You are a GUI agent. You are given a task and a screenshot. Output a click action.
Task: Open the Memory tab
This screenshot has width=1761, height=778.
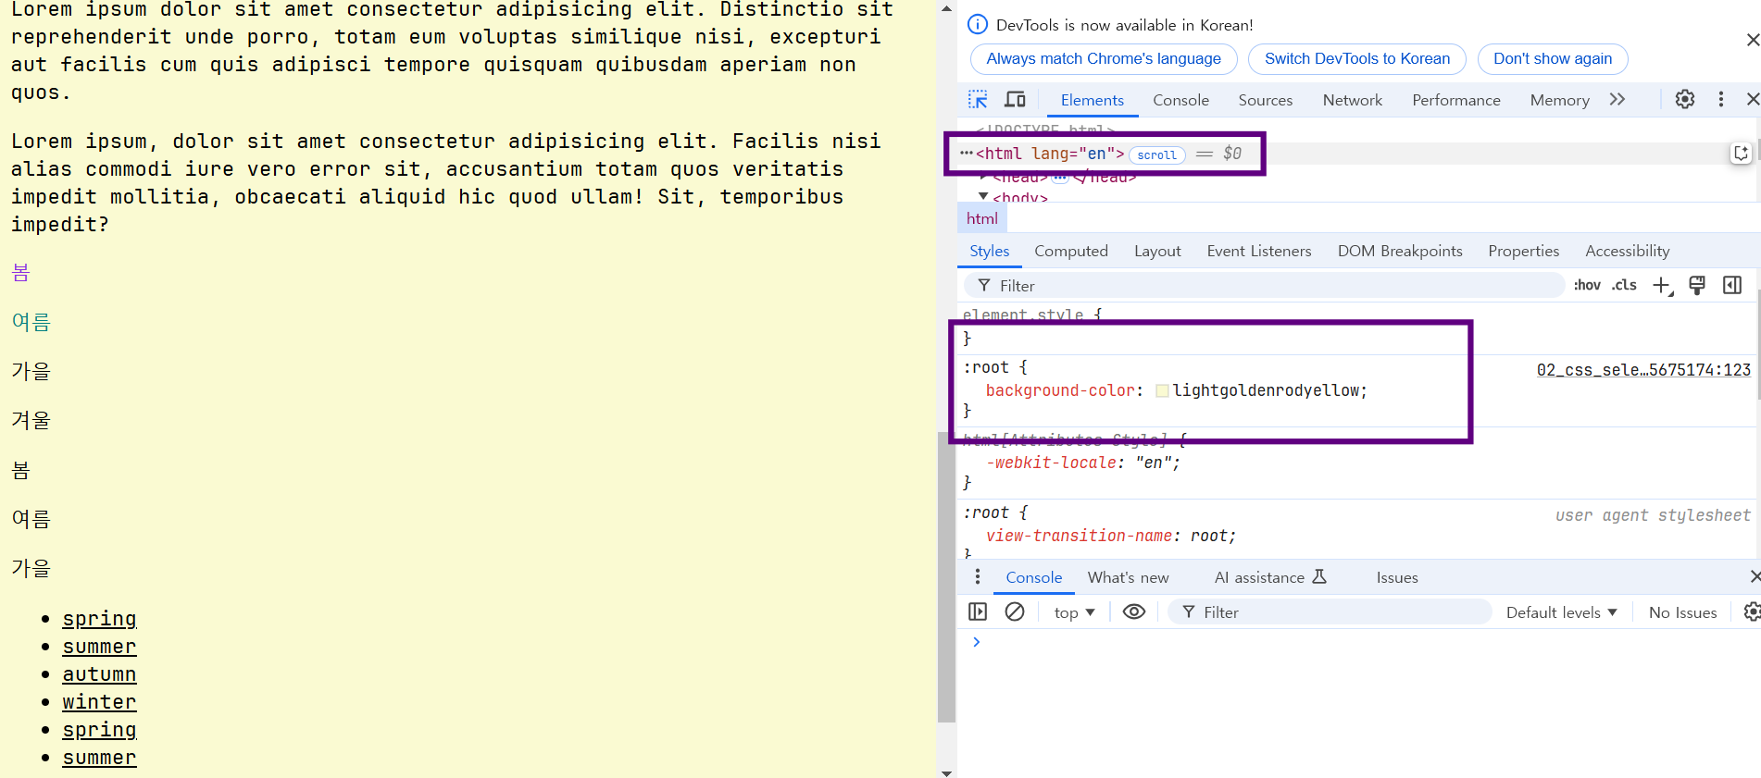(1559, 100)
